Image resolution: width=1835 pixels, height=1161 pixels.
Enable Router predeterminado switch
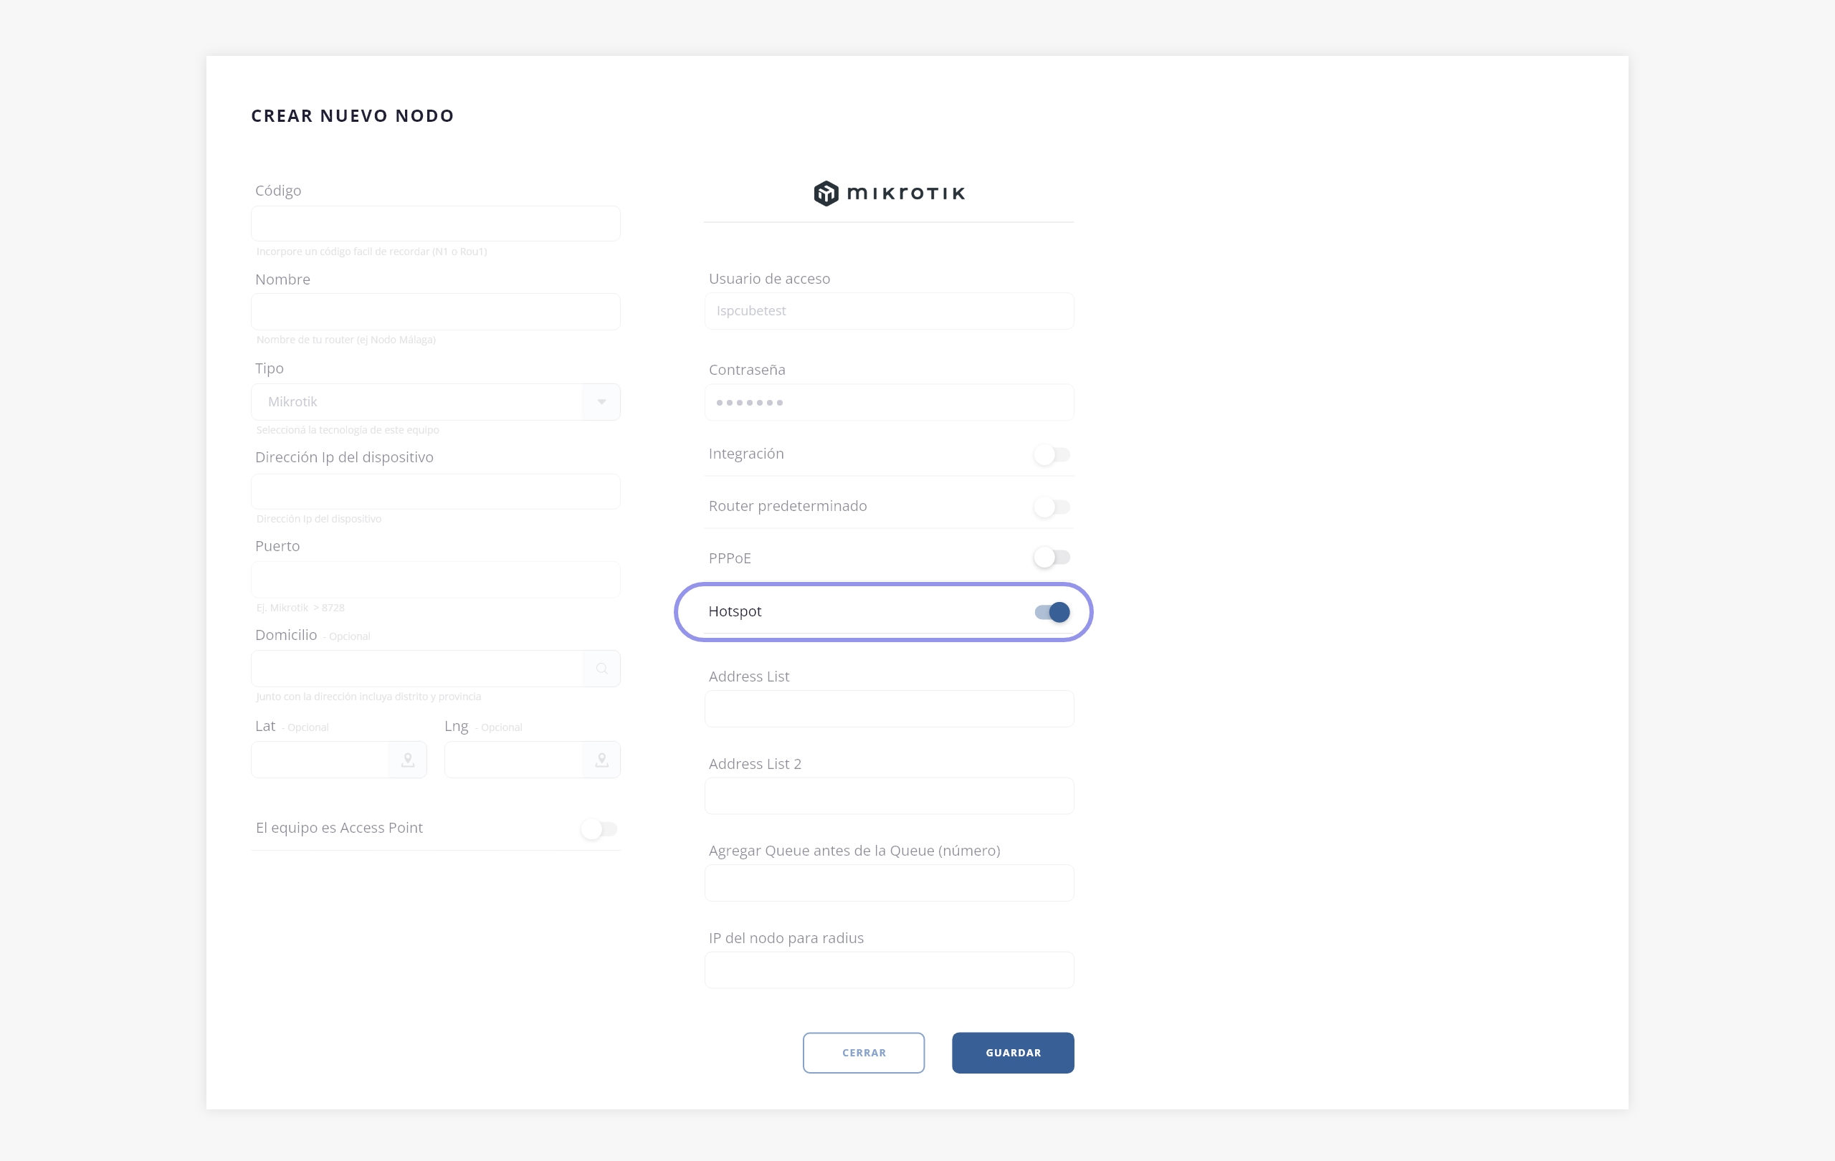click(x=1052, y=507)
